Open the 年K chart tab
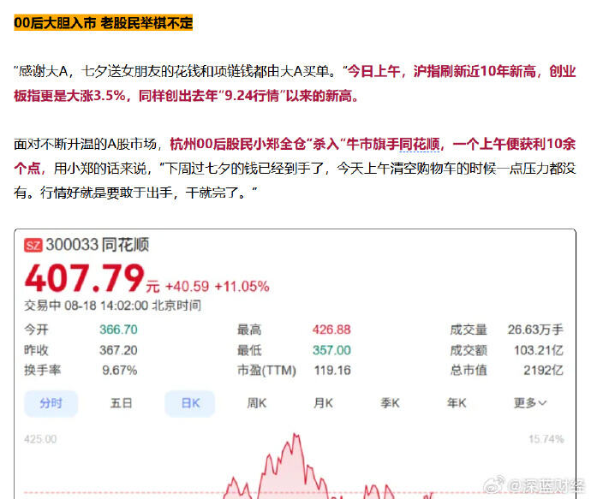 (x=457, y=403)
